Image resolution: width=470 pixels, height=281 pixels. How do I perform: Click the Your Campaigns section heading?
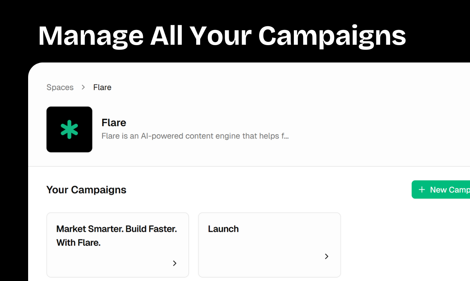coord(86,190)
